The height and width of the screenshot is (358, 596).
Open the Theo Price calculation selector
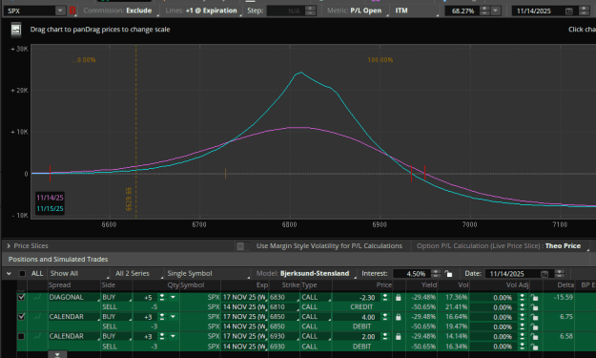(x=563, y=246)
